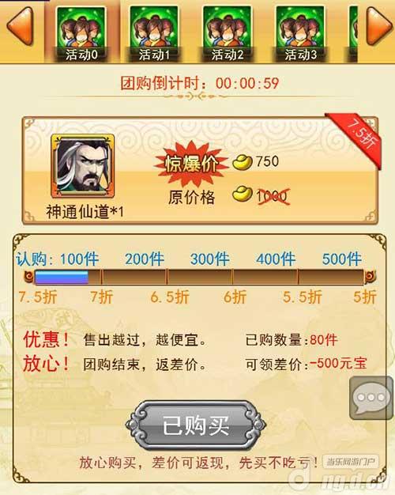Click the 当乐网游门户 watermark badge

351,462
